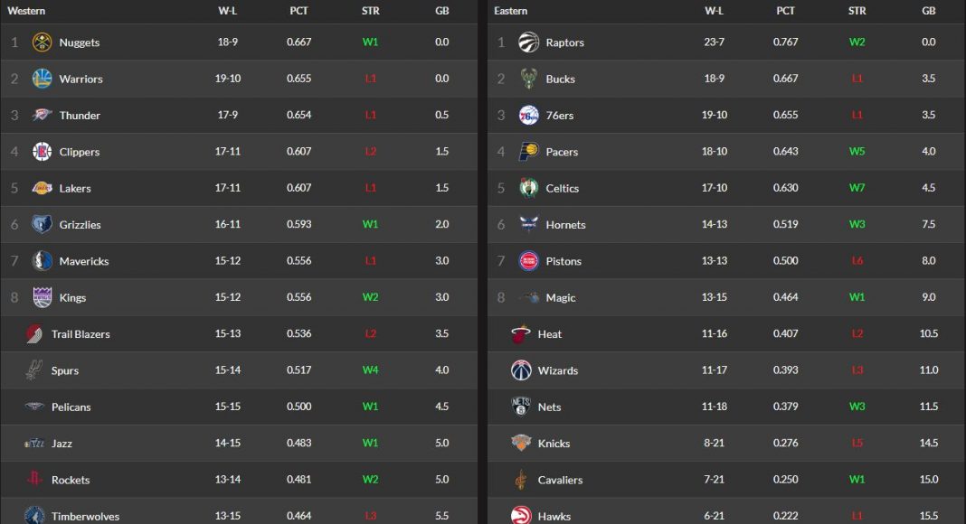The image size is (966, 524).
Task: Sort Eastern table by W-L column
Action: (714, 11)
